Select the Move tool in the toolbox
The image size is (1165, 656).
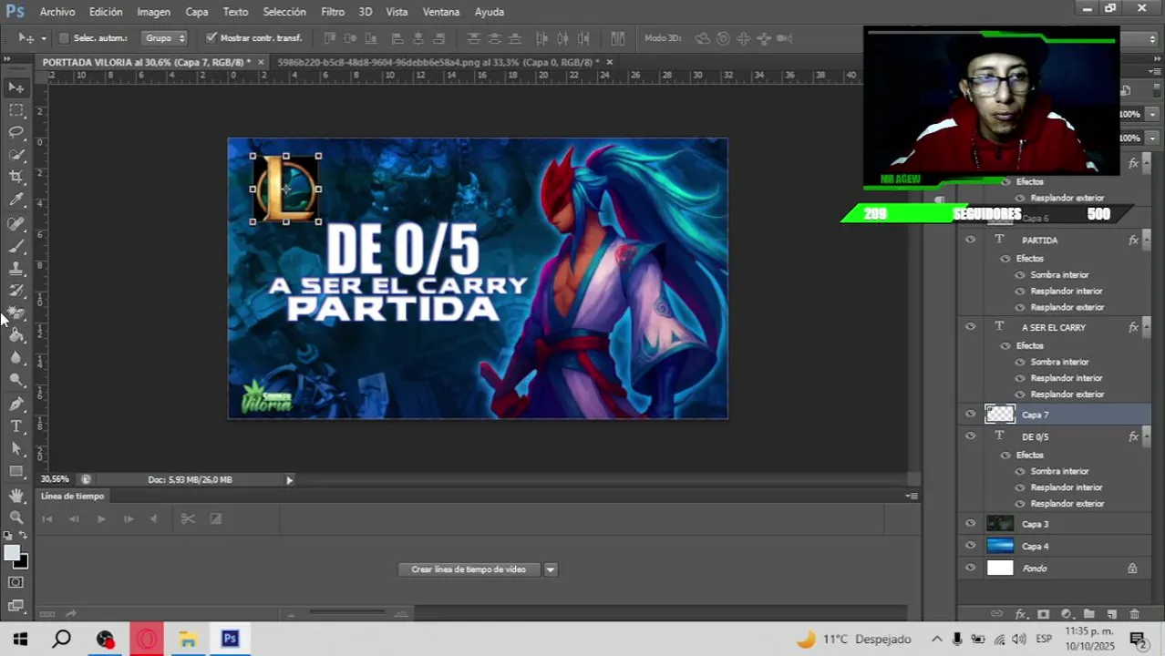click(x=16, y=87)
